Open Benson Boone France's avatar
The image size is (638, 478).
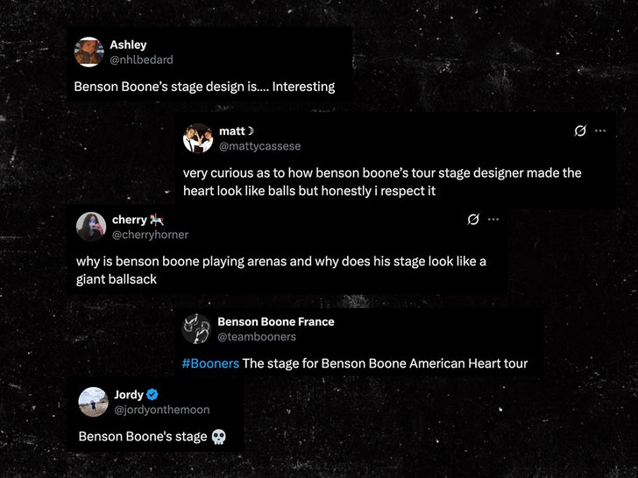196,328
